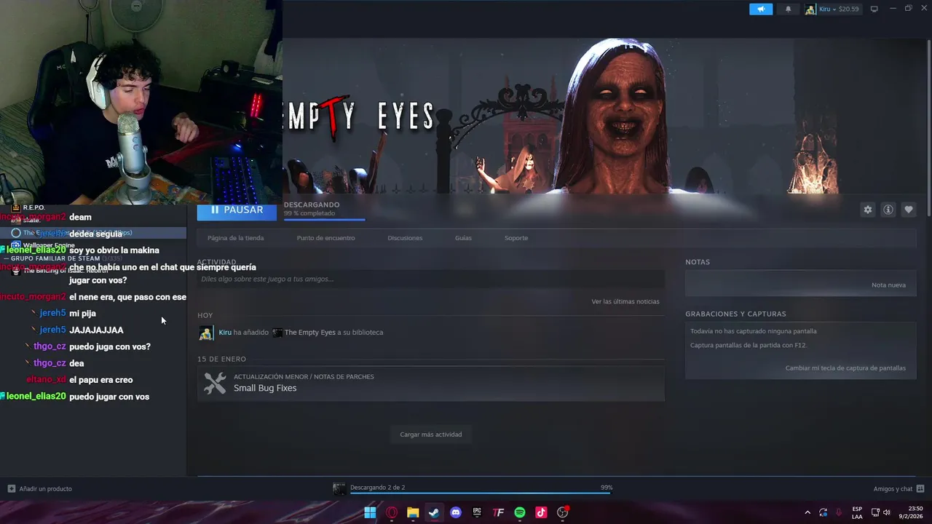Open Spotify from the taskbar

pos(520,512)
